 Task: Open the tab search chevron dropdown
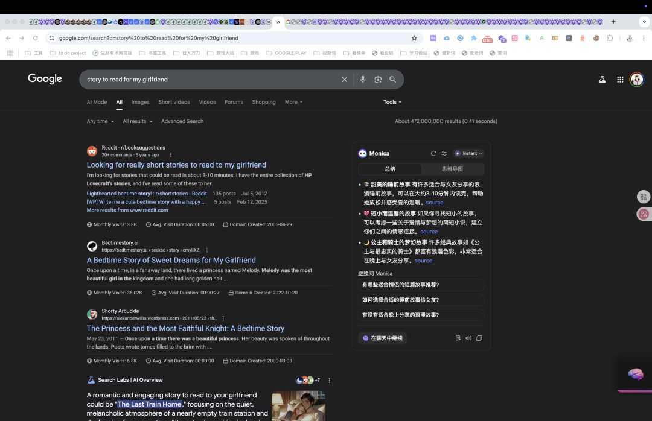pyautogui.click(x=644, y=22)
